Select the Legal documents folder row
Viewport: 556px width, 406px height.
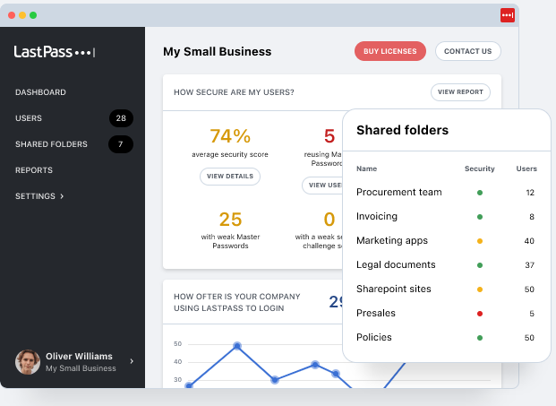point(447,264)
